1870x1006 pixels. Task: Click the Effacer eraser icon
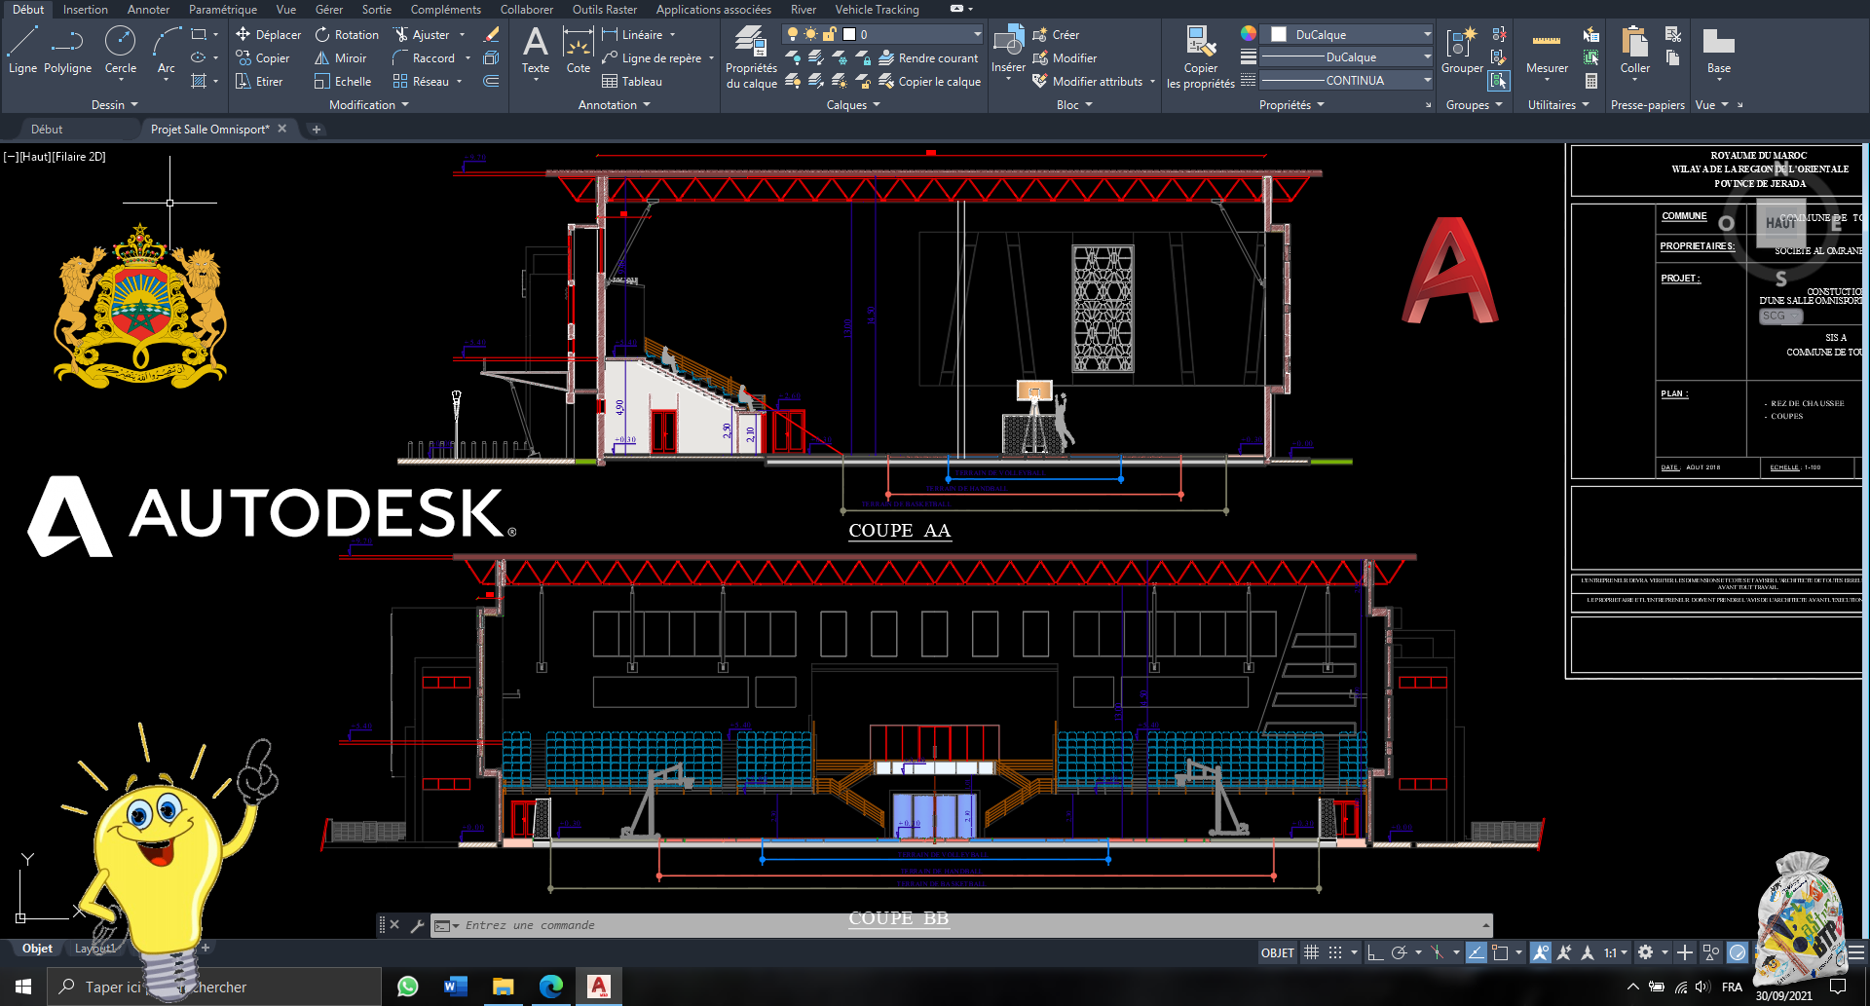coord(492,34)
